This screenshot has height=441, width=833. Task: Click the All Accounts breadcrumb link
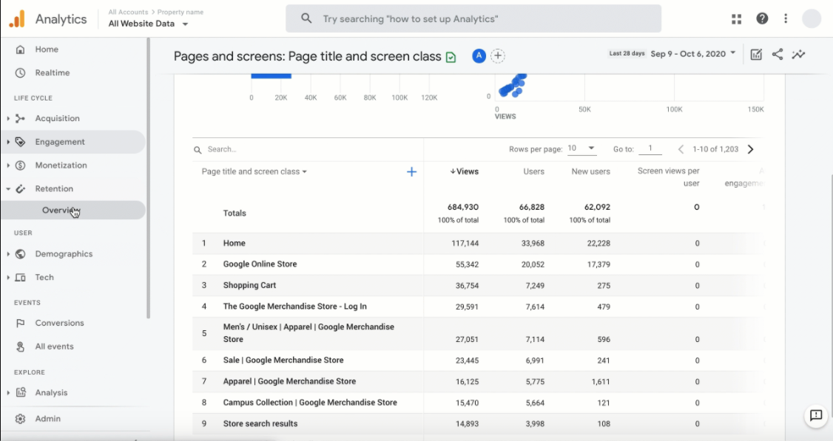point(128,12)
